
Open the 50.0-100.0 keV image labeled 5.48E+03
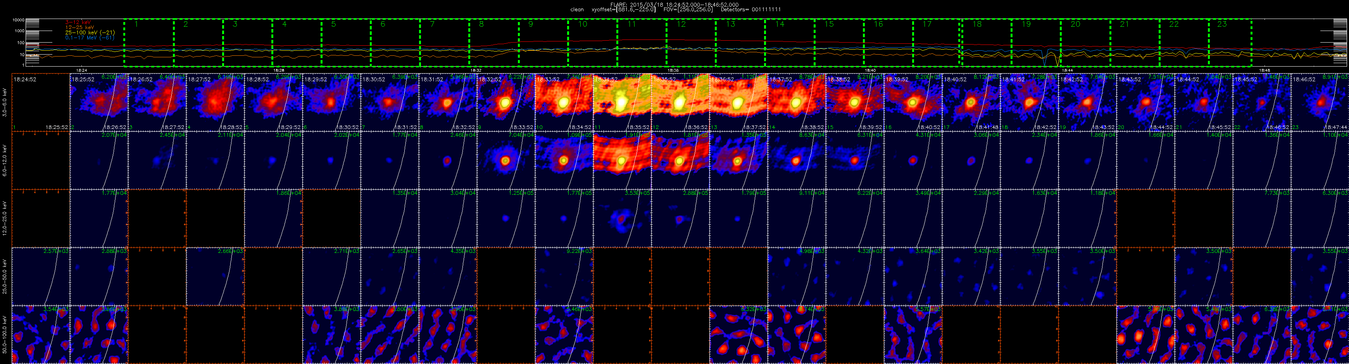[x=564, y=335]
